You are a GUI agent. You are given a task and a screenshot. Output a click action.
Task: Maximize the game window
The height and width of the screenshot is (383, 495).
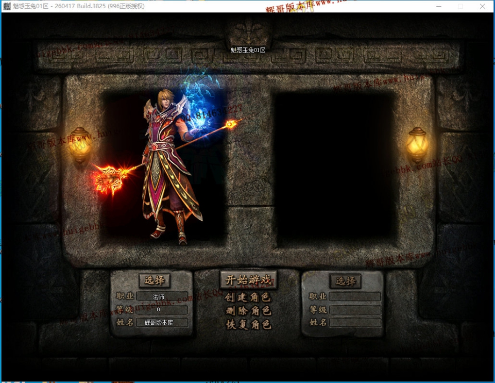pyautogui.click(x=460, y=6)
